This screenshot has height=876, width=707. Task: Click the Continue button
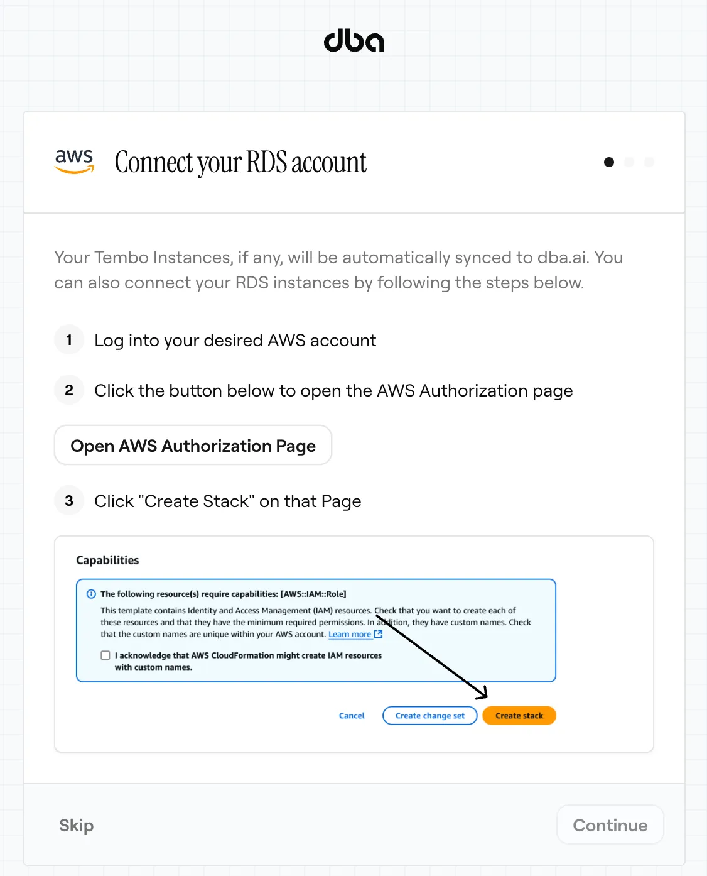610,825
